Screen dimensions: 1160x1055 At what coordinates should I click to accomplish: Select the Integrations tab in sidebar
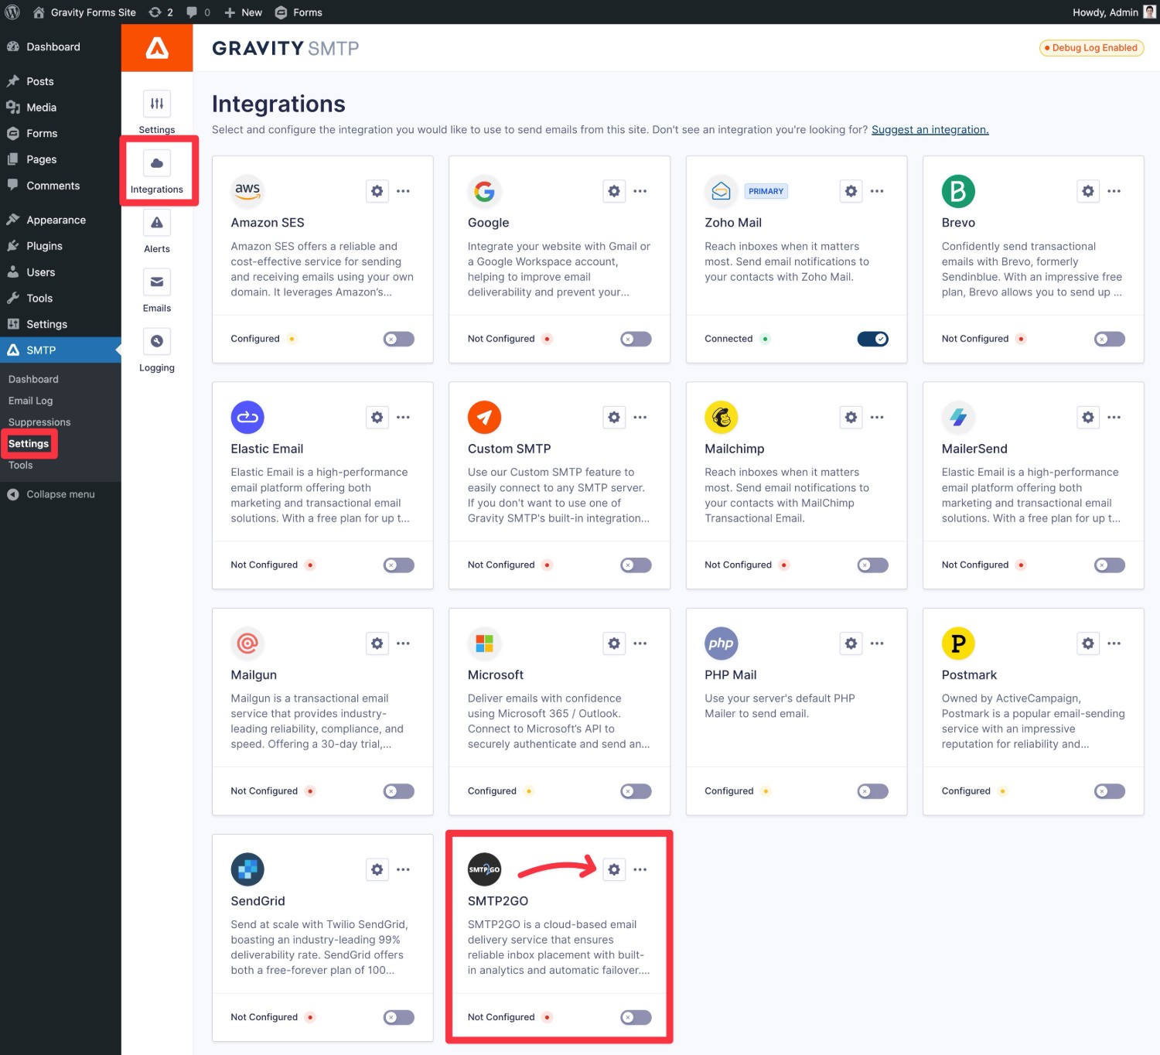point(157,172)
